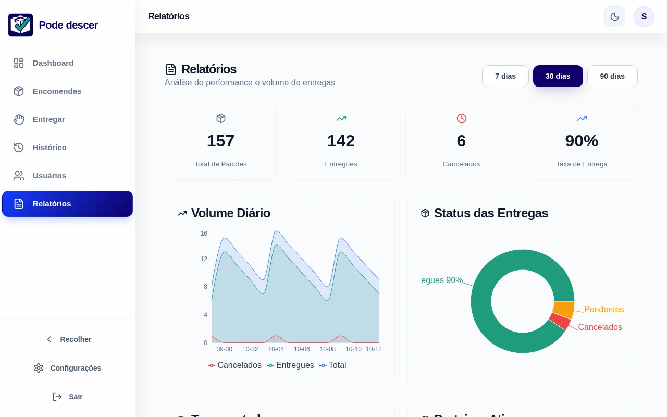Click the Dashboard grid icon

tap(19, 63)
